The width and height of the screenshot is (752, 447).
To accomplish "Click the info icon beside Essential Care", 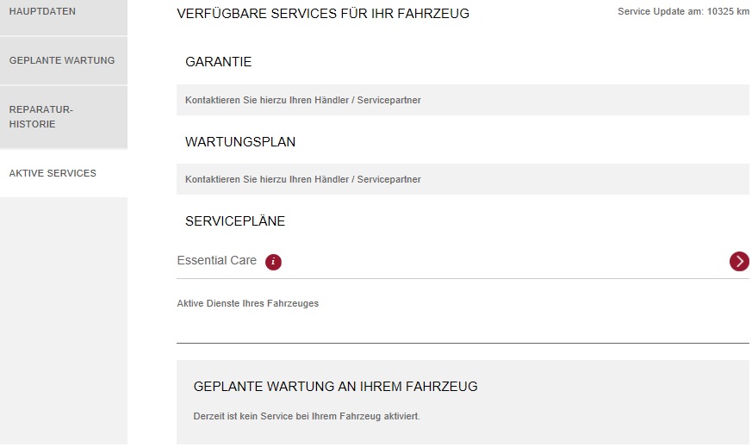I will tap(274, 262).
